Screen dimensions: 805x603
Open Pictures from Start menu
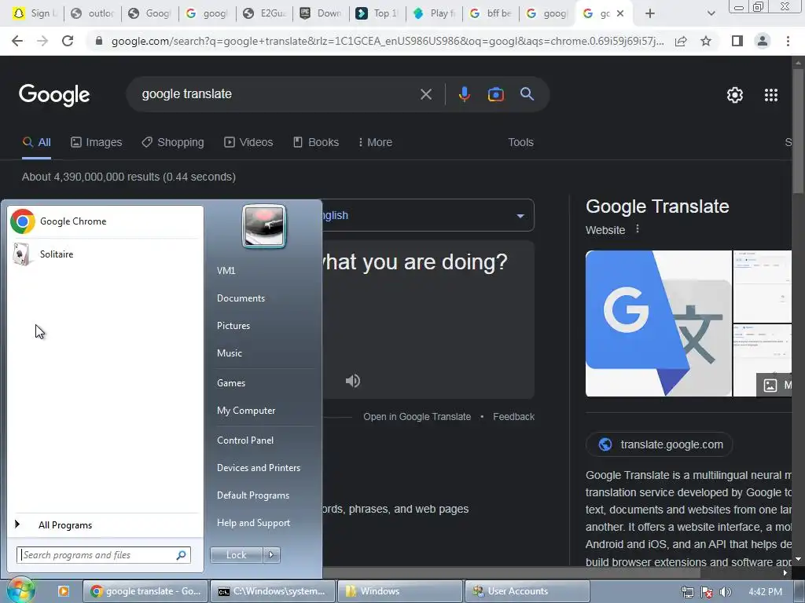(x=233, y=326)
